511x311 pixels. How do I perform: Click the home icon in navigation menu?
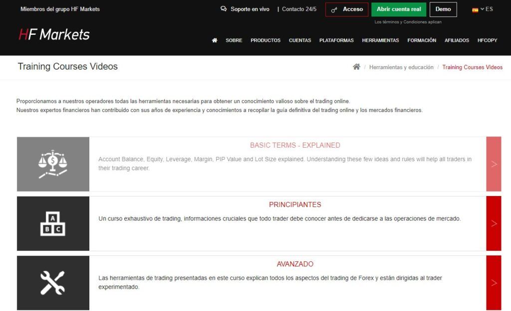click(x=215, y=40)
